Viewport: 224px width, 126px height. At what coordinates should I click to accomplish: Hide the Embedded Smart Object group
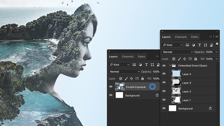[x=164, y=66]
